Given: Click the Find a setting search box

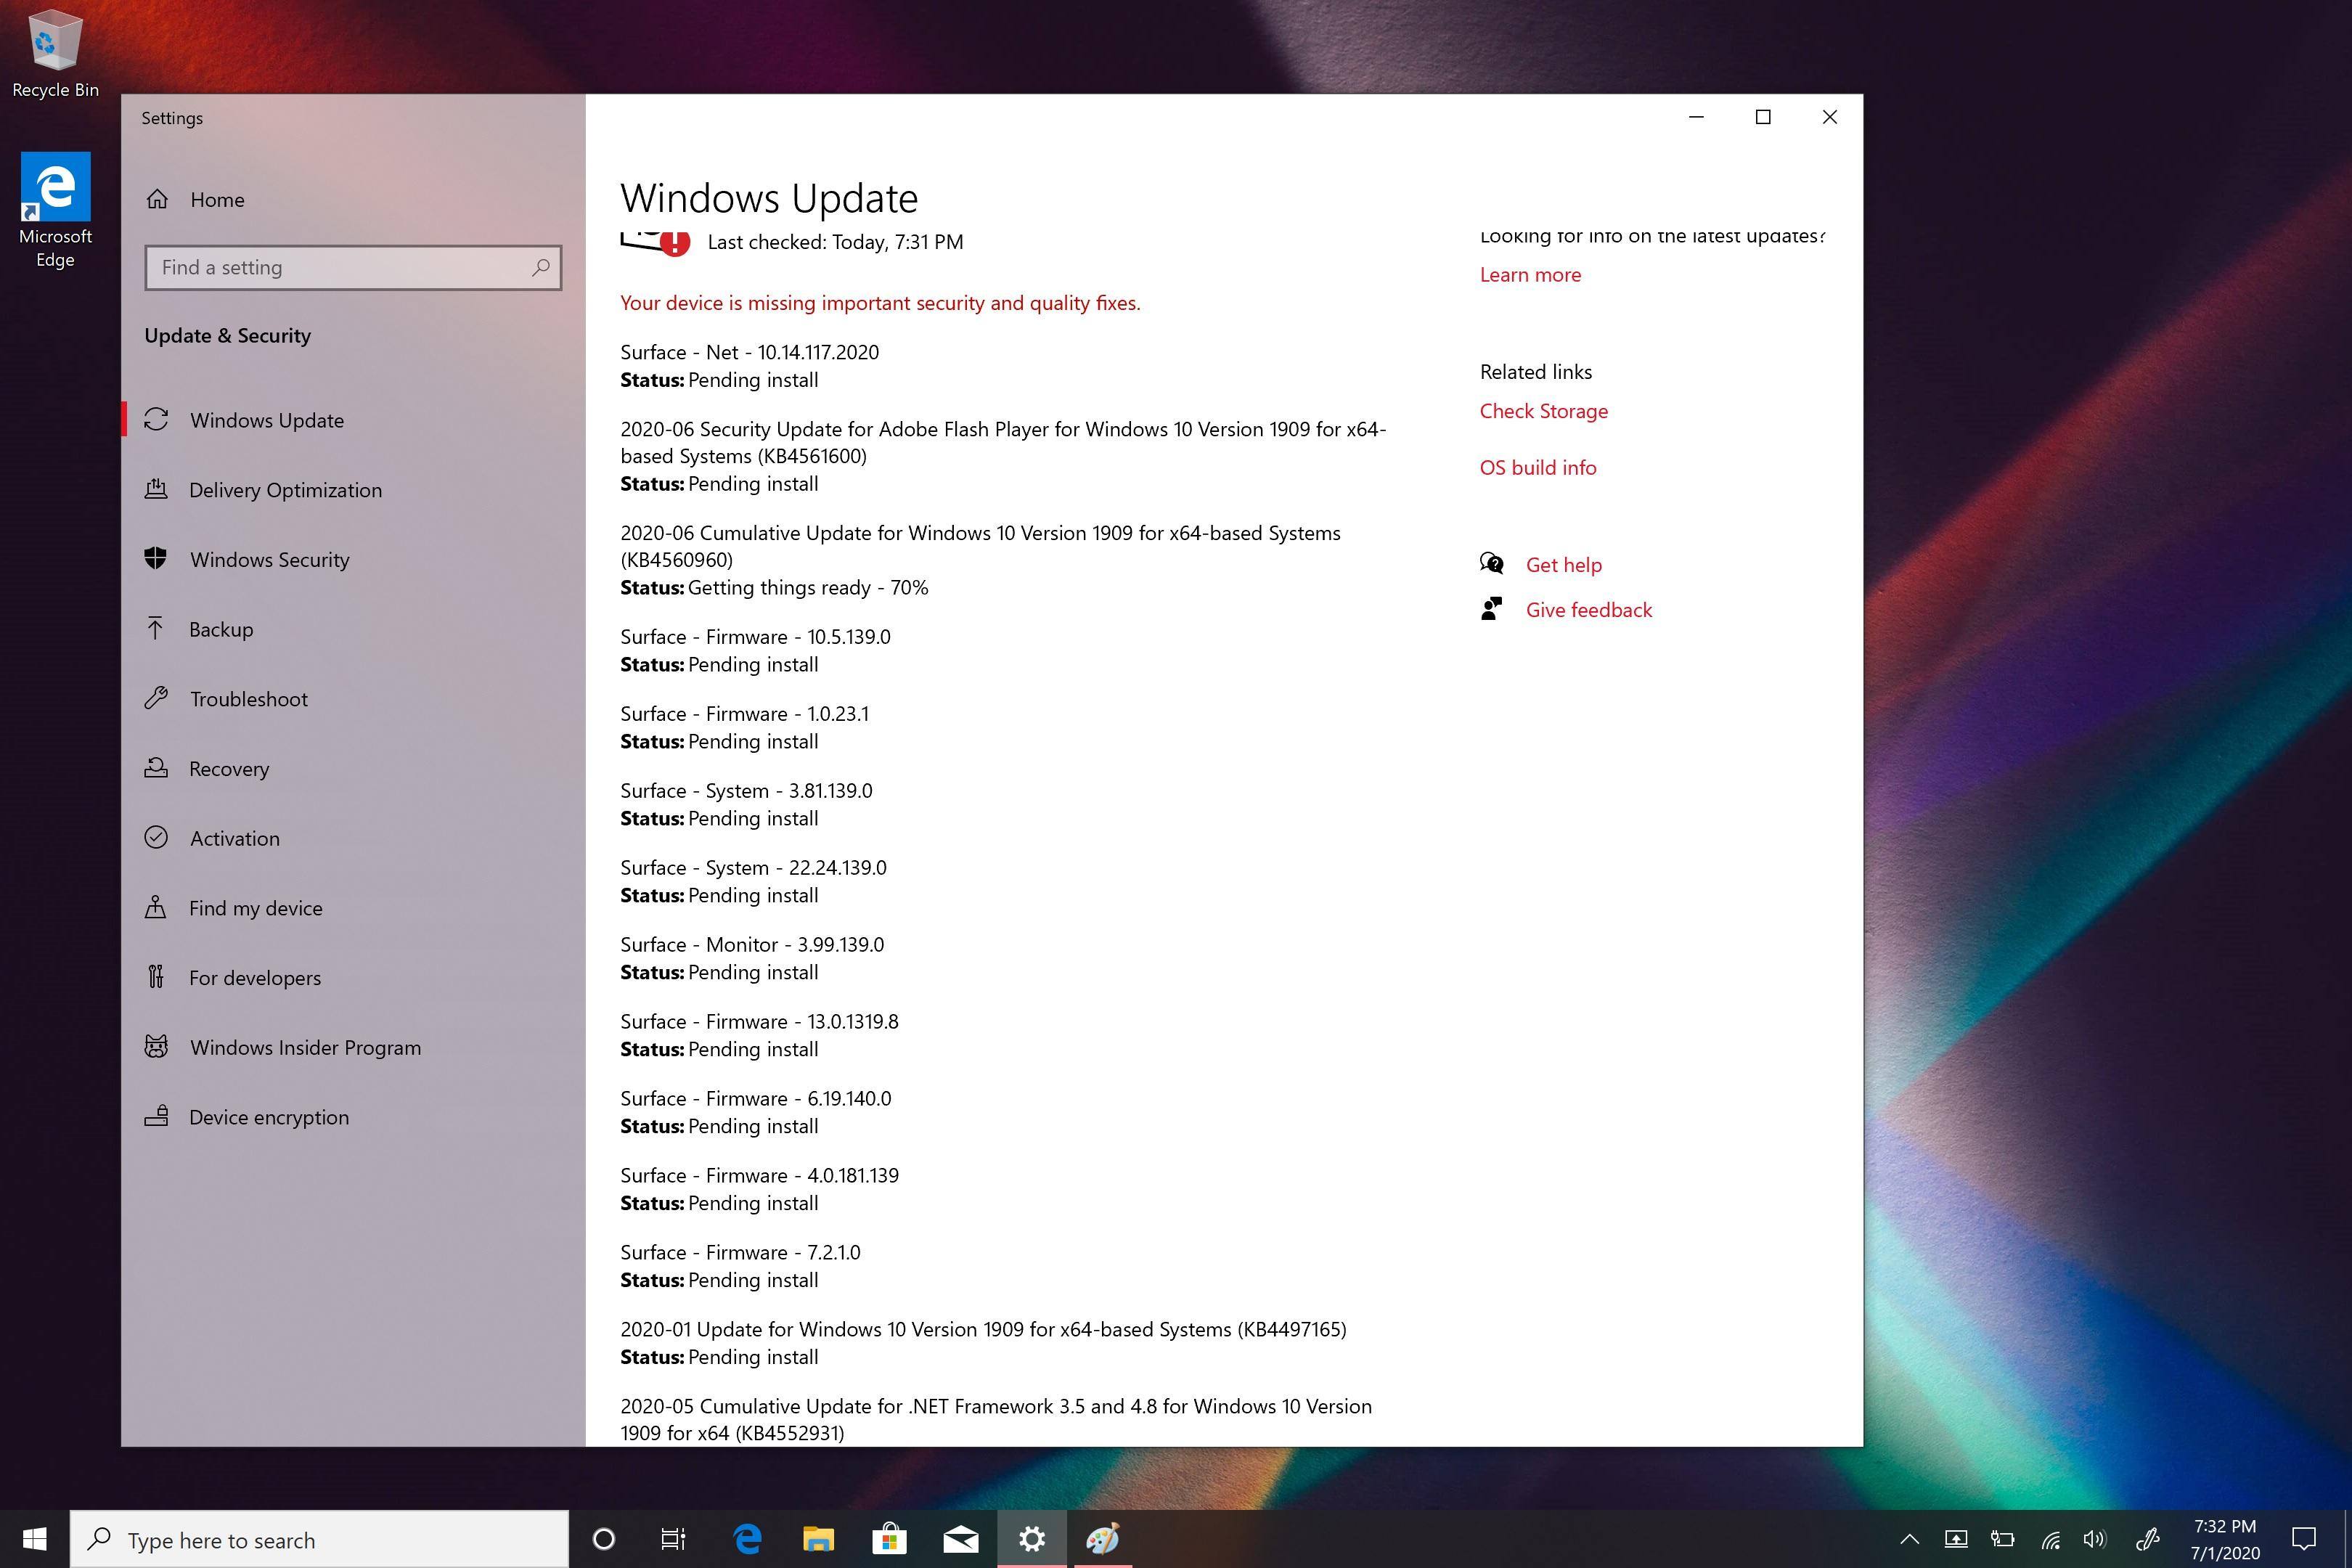Looking at the screenshot, I should coord(340,268).
